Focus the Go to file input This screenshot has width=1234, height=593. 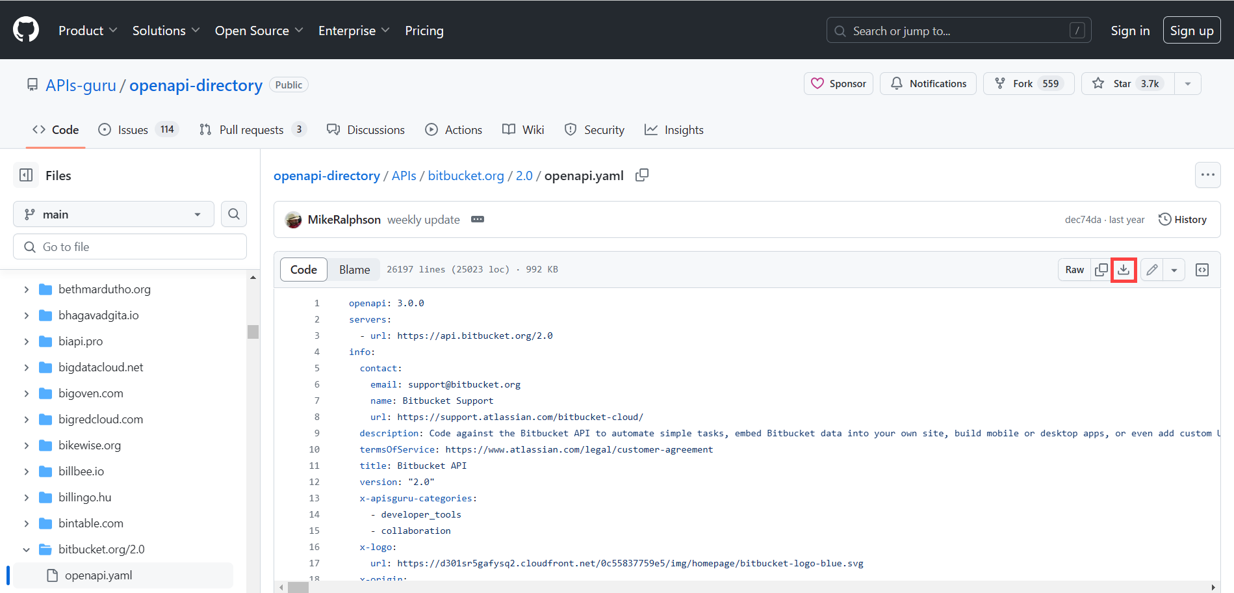[130, 247]
